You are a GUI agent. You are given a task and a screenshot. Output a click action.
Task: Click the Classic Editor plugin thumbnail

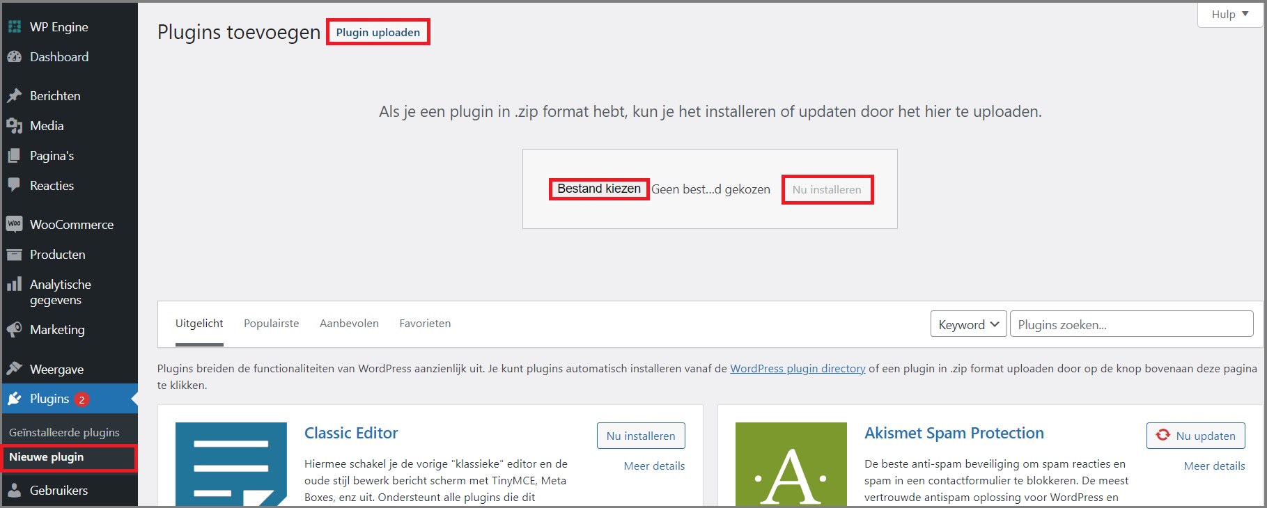click(x=231, y=463)
